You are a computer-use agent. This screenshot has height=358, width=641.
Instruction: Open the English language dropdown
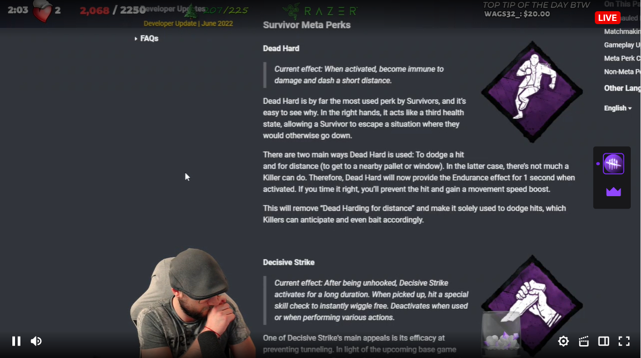point(618,108)
